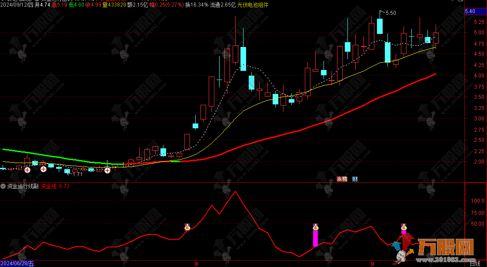The height and width of the screenshot is (267, 487).
Task: Click the 5.25 price axis label
Action: click(479, 22)
